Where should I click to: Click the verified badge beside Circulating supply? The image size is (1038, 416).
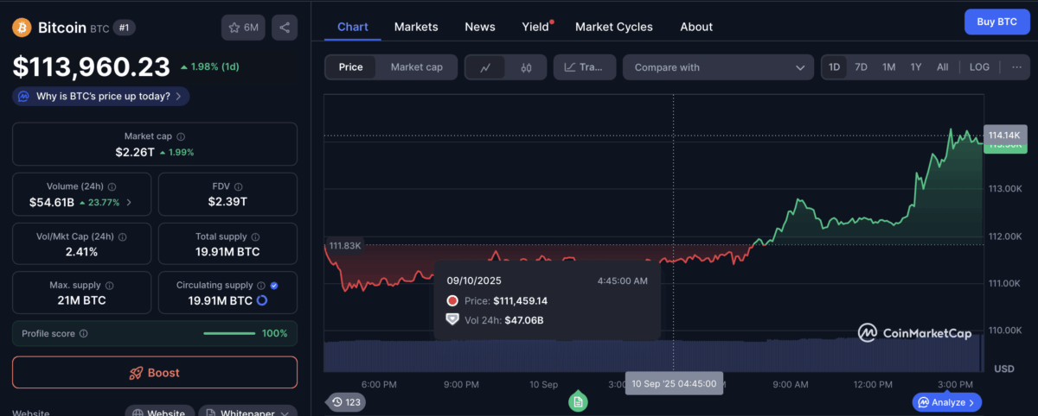coord(274,285)
